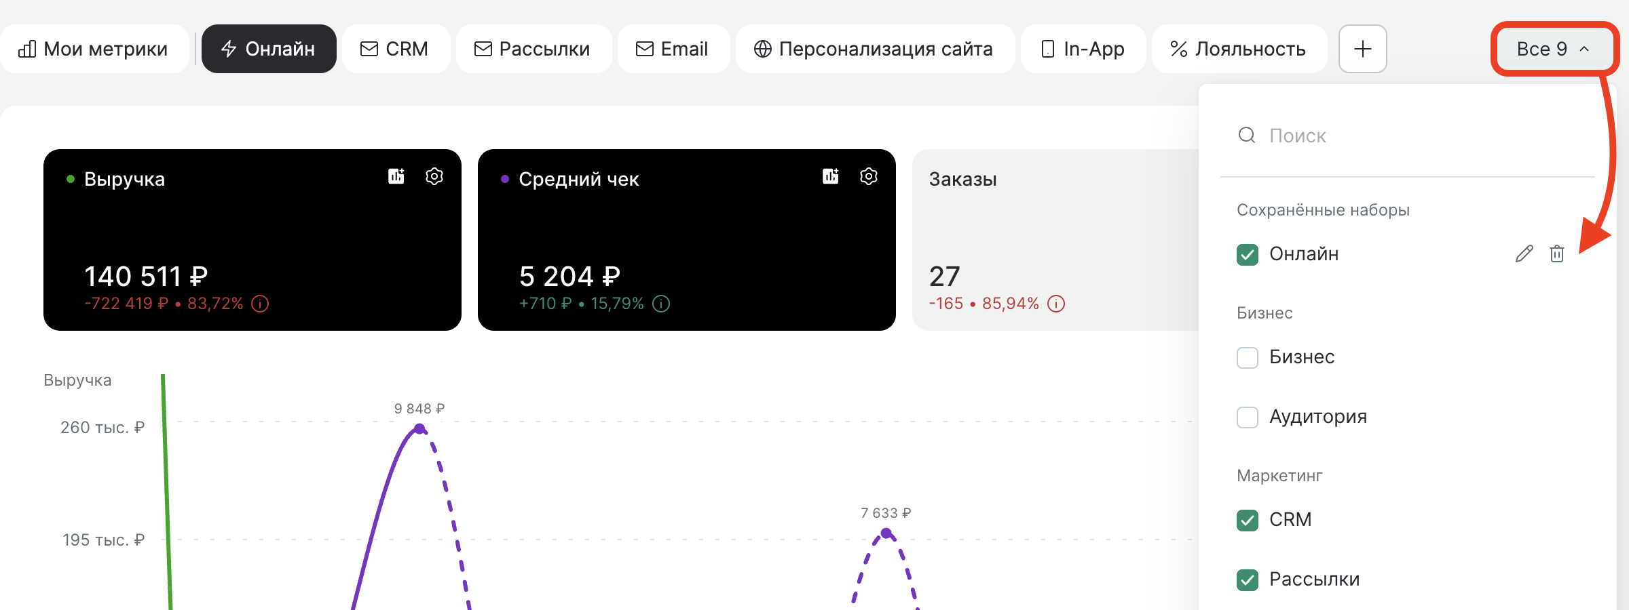Viewport: 1629px width, 610px height.
Task: Open the CRM tab
Action: [396, 49]
